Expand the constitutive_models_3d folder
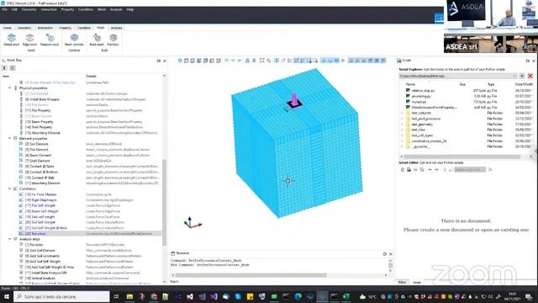This screenshot has width=538, height=303. point(402,141)
